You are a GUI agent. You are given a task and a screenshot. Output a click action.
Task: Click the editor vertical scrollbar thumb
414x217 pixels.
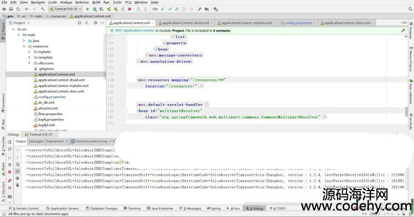coord(407,112)
